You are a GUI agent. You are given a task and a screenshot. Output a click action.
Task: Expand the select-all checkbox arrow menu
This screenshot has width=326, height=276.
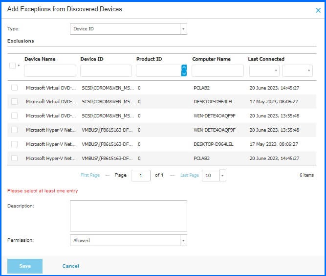(x=19, y=66)
